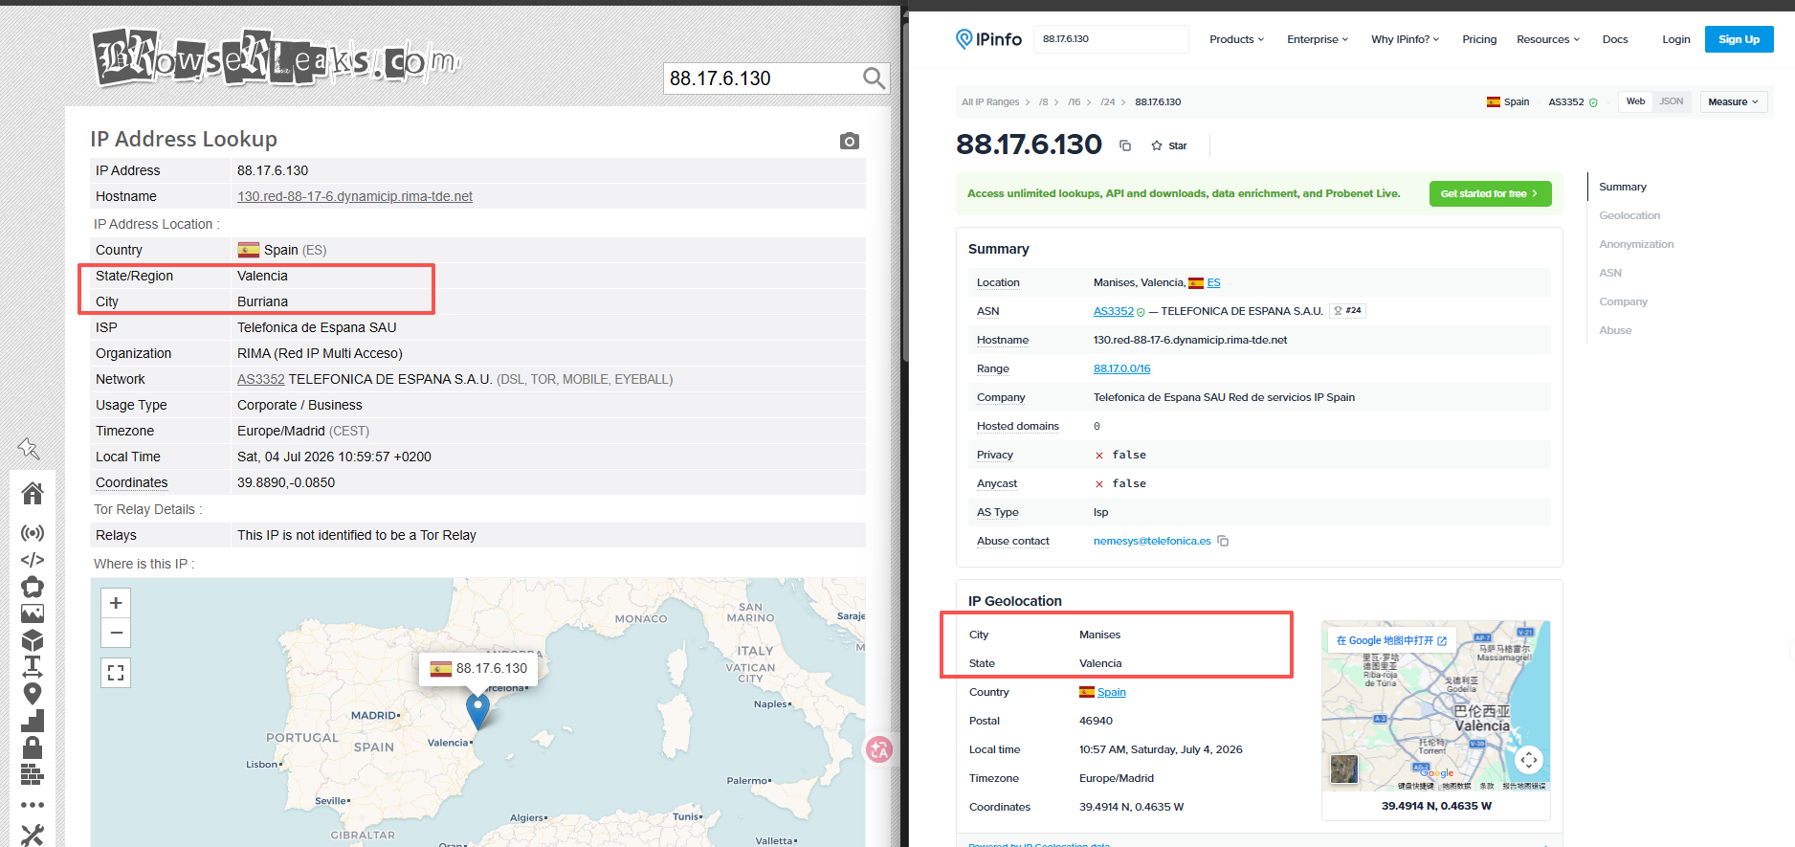Image resolution: width=1795 pixels, height=847 pixels.
Task: Open AS3352 link in Summary ASN row
Action: pos(1113,311)
